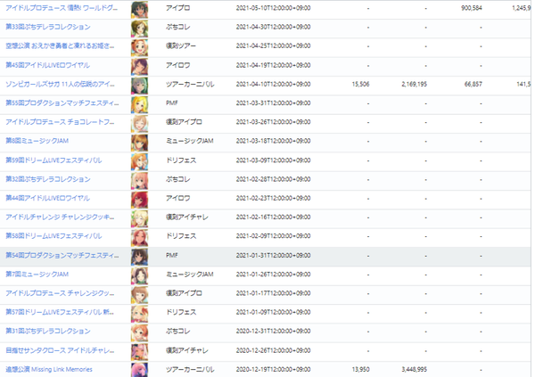Viewport: 535px width, 377px height.
Task: Click the idol thumbnail in the 第7回ミュージックJAM row
Action: (140, 276)
